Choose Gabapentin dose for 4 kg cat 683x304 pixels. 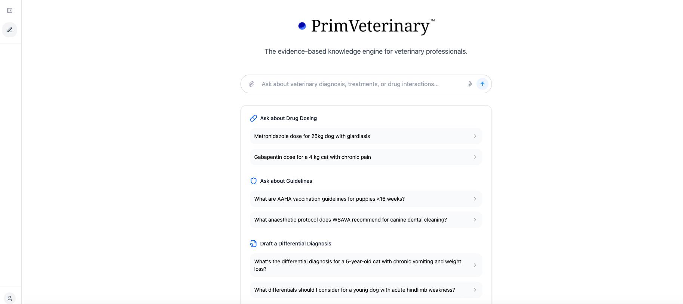pos(313,157)
